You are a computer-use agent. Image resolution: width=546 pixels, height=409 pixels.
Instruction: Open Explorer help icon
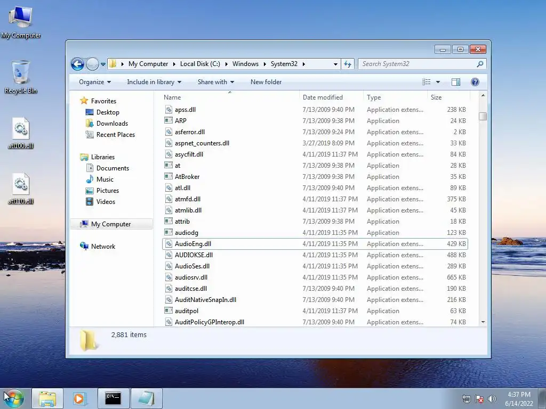click(475, 82)
